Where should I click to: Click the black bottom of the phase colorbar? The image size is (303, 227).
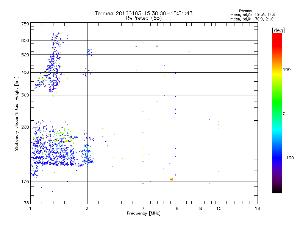pyautogui.click(x=277, y=190)
